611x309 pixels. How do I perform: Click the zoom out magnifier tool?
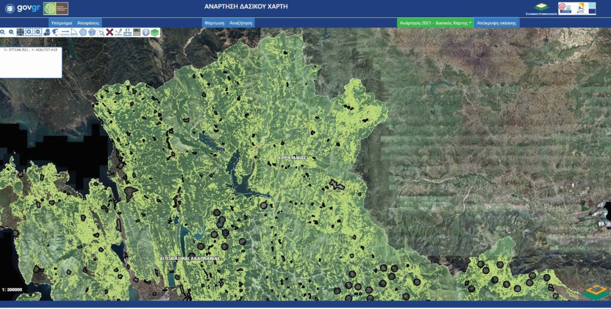click(11, 32)
